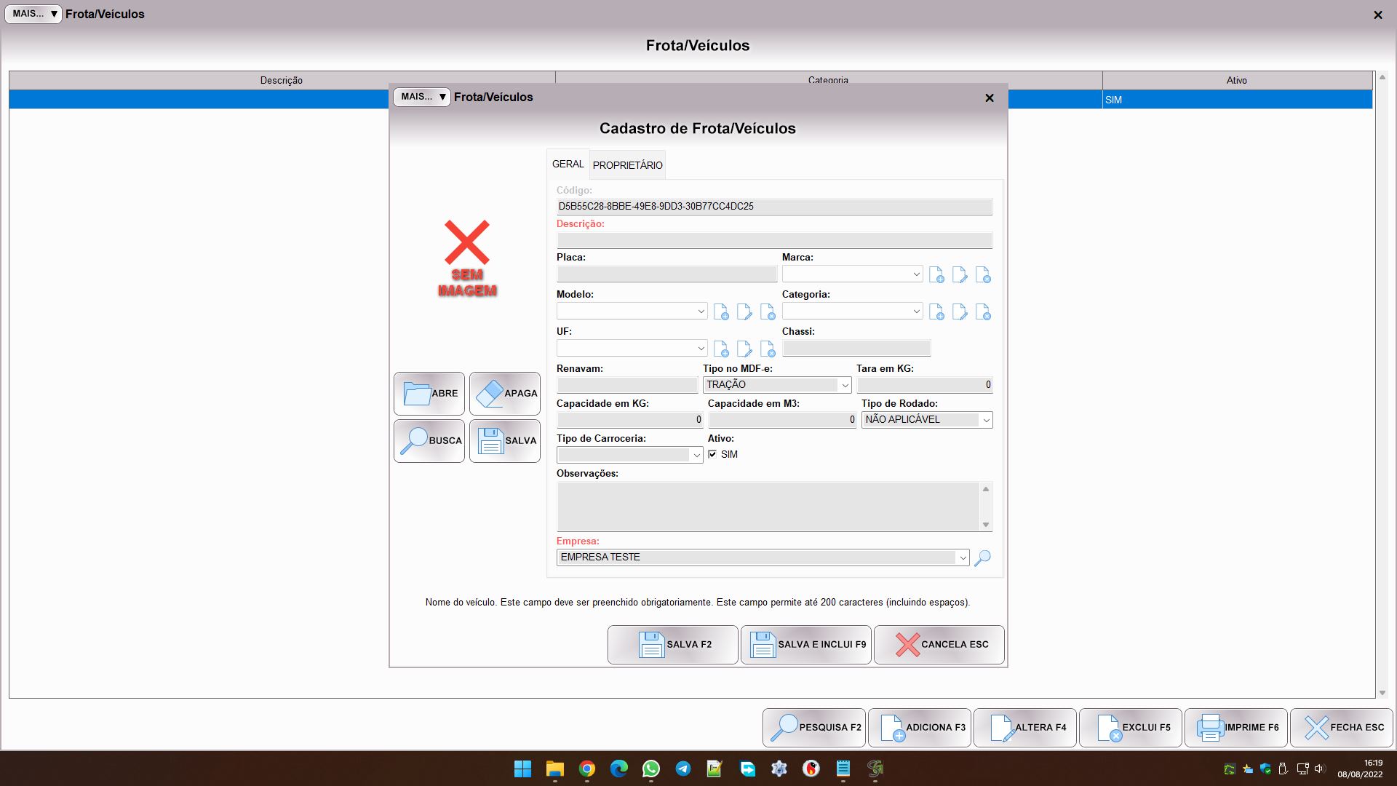Image resolution: width=1397 pixels, height=786 pixels.
Task: Click the add new Marca icon
Action: point(936,275)
